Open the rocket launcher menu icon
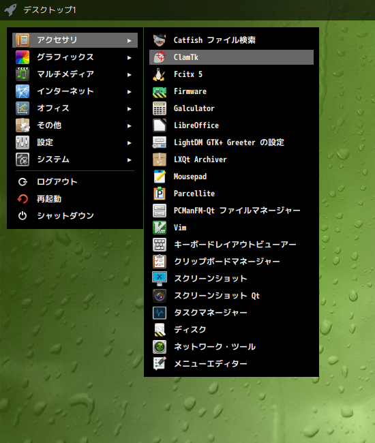 pyautogui.click(x=10, y=10)
